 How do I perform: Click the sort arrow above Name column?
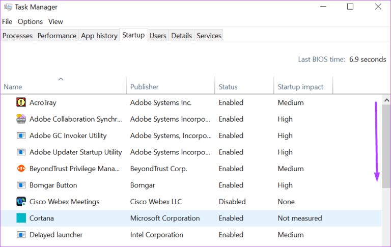(61, 79)
